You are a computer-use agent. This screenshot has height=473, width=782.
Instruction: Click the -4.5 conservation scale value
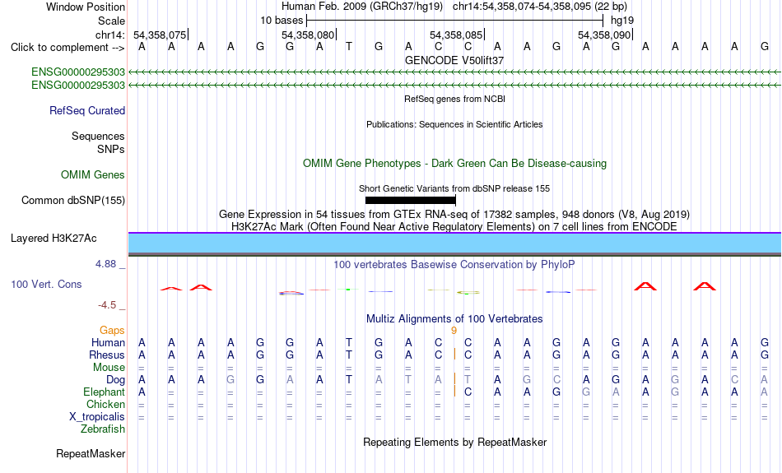[x=107, y=305]
